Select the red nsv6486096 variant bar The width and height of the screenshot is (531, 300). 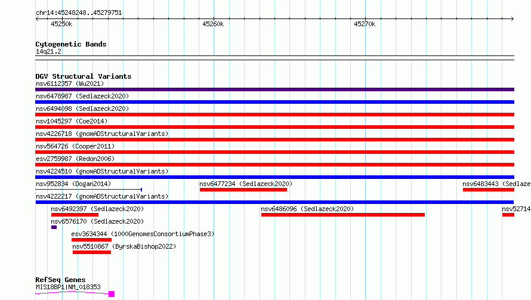(x=342, y=215)
